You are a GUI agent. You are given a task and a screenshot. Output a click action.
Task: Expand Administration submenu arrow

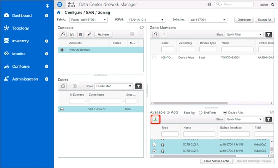tap(46, 79)
